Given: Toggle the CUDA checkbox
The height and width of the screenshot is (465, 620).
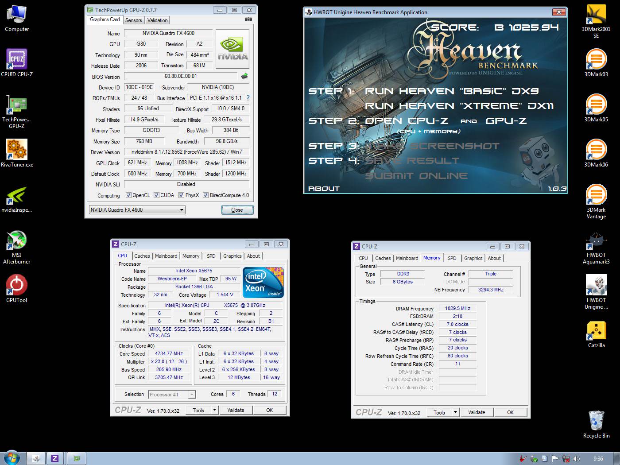Looking at the screenshot, I should [156, 195].
